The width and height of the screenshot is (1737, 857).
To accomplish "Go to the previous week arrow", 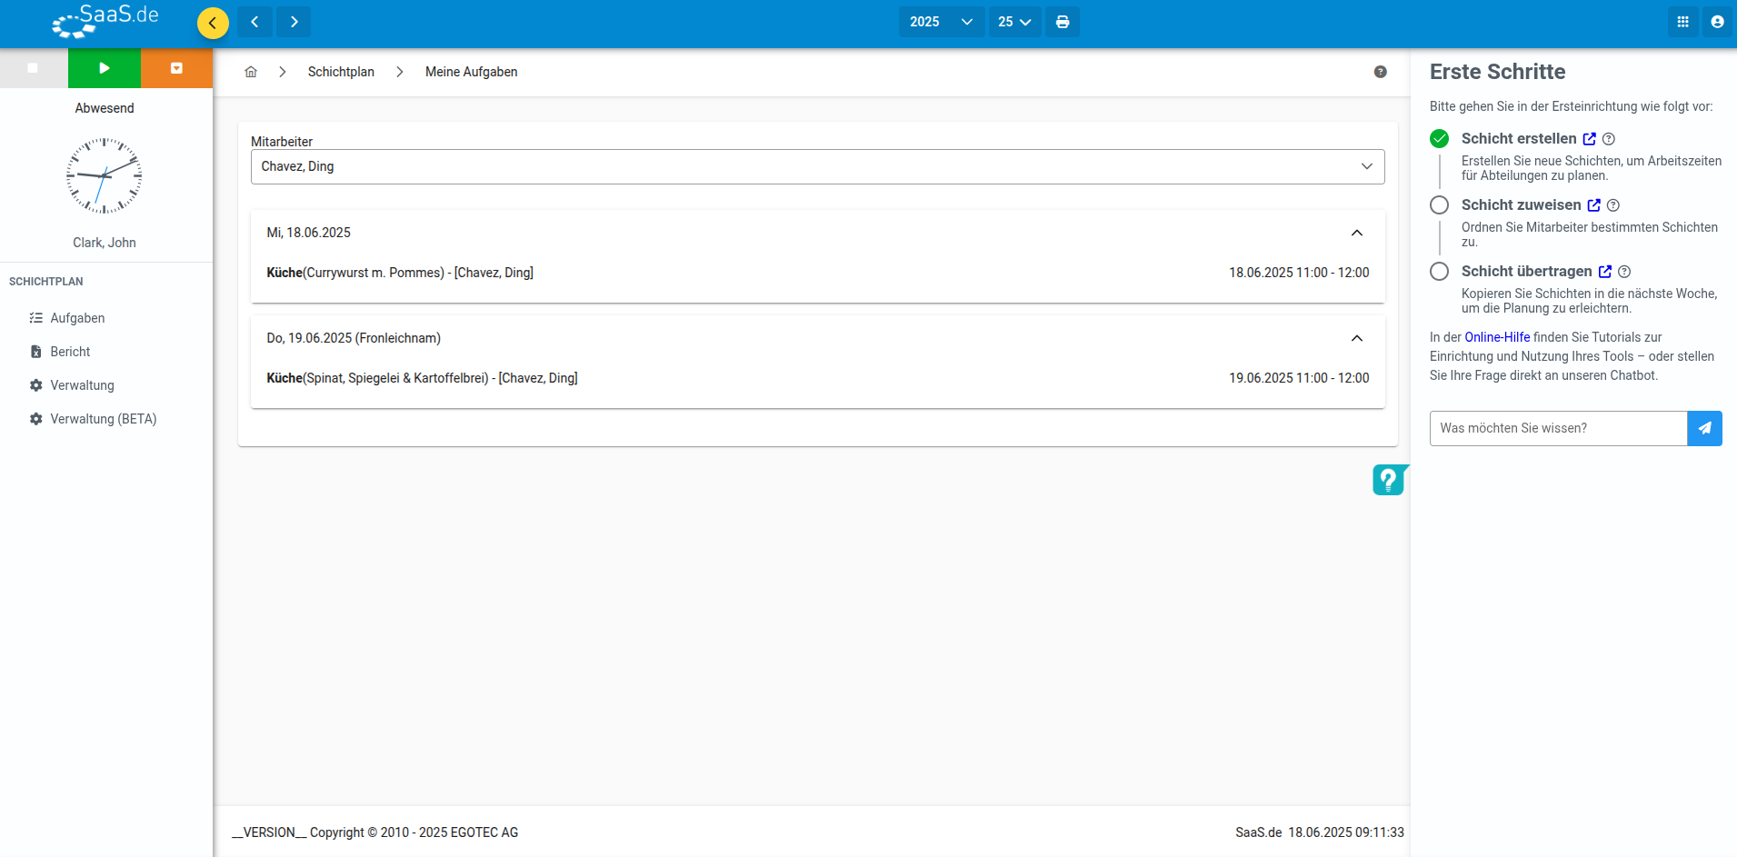I will pos(255,22).
